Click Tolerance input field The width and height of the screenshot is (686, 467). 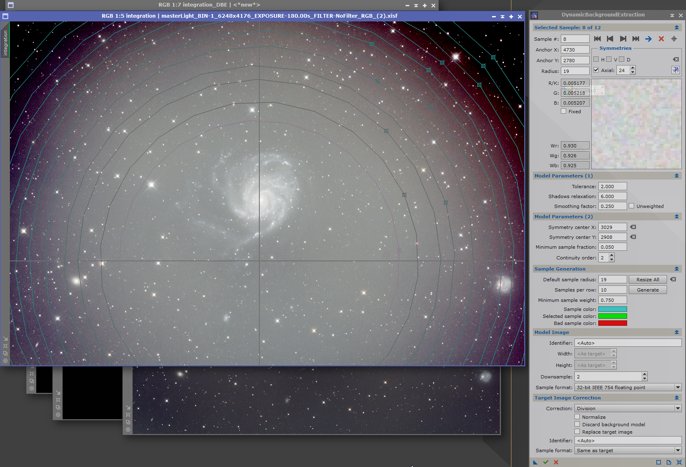tap(612, 187)
